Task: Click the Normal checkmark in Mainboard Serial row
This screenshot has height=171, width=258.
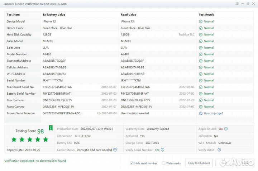Action: 201,87
